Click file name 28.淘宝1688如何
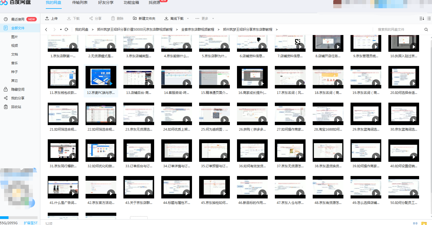The width and height of the screenshot is (432, 225). (328, 129)
